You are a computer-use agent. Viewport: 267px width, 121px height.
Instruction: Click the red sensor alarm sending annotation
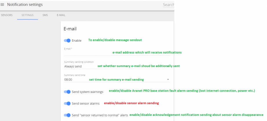[131, 103]
